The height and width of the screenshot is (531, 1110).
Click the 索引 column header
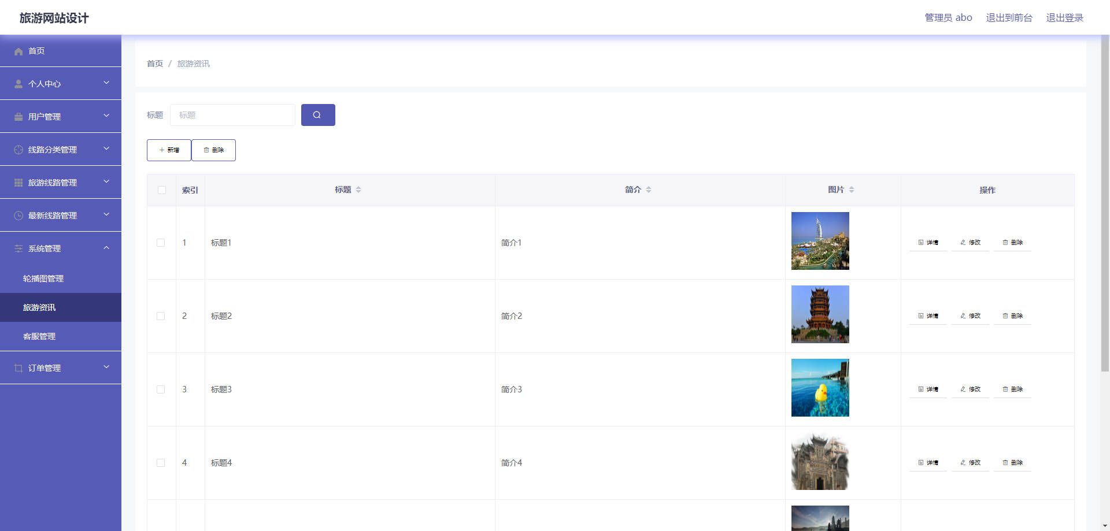pyautogui.click(x=190, y=190)
